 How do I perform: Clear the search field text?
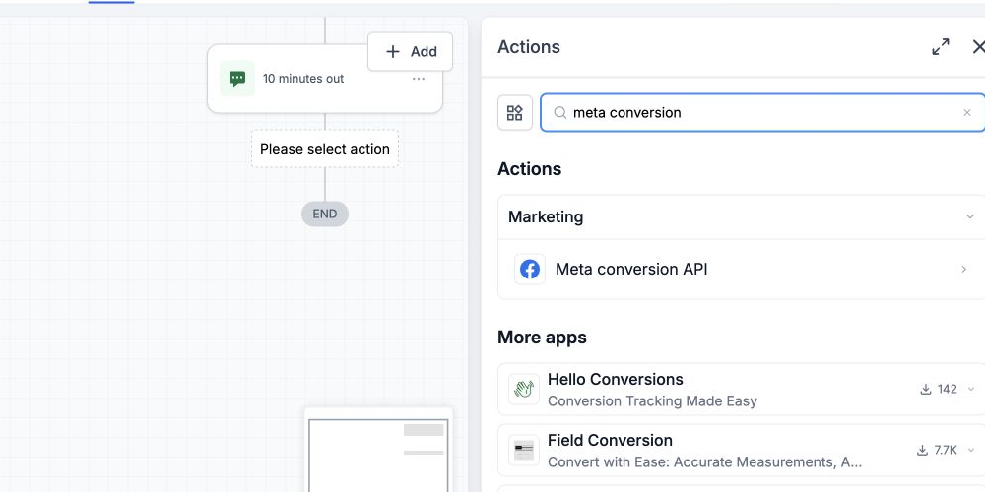[x=967, y=113]
